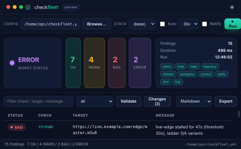Image resolution: width=241 pixels, height=149 pixels.
Task: Click the STATUS column header
Action: tap(15, 115)
